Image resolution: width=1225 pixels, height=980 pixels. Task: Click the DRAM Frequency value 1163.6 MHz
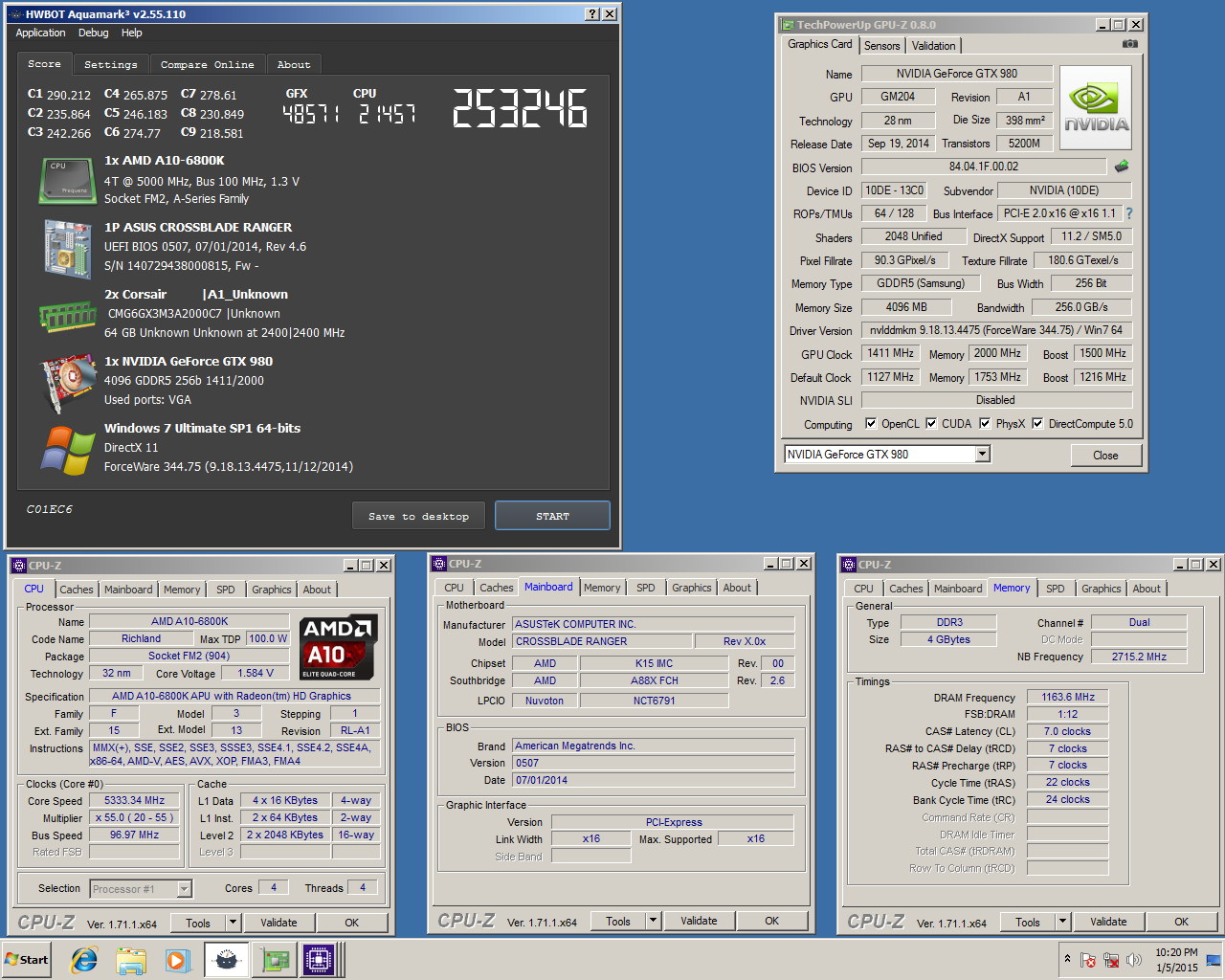pos(1068,697)
